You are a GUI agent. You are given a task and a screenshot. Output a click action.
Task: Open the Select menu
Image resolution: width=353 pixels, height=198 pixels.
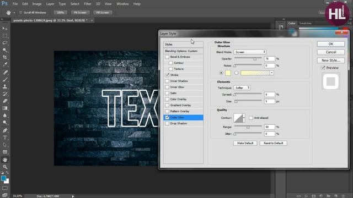click(x=75, y=4)
